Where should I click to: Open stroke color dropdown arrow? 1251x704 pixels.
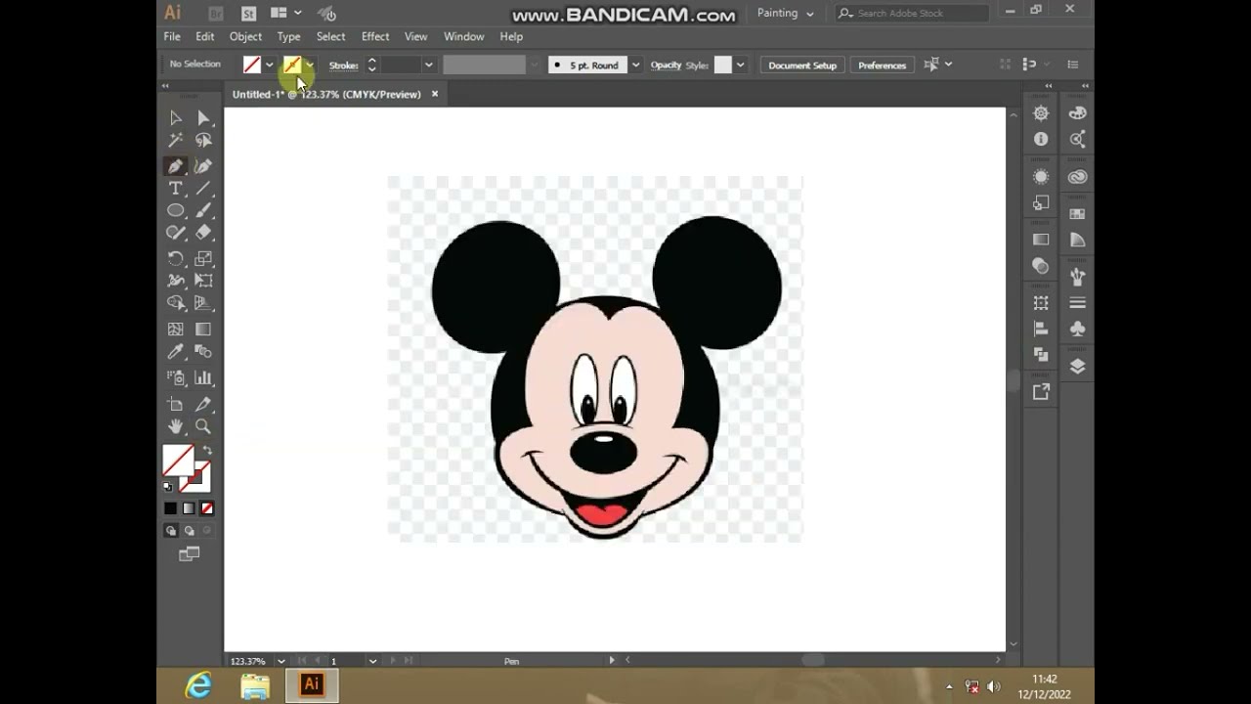pyautogui.click(x=309, y=66)
